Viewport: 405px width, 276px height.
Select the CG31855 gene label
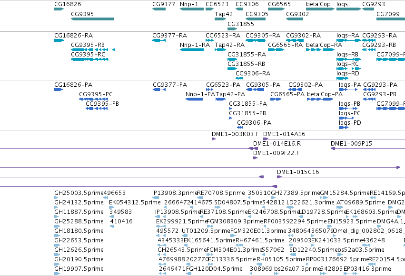point(241,24)
